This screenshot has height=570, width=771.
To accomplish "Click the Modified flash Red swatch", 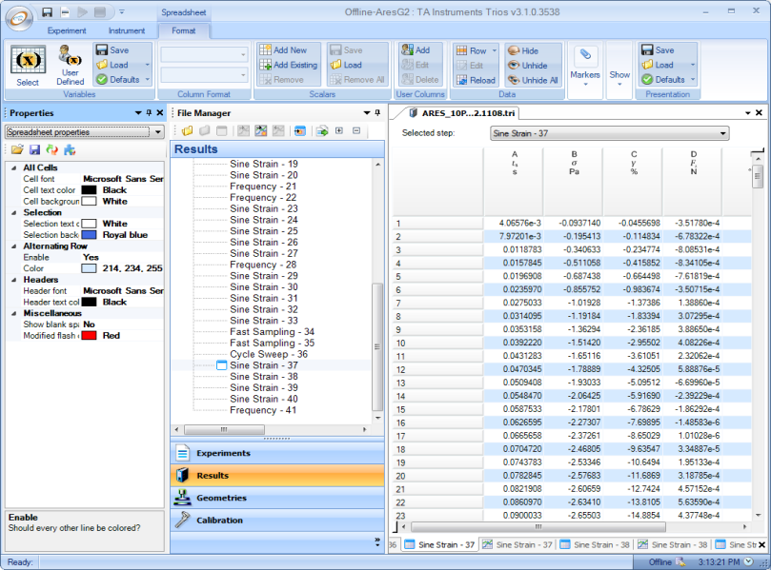I will click(x=89, y=336).
